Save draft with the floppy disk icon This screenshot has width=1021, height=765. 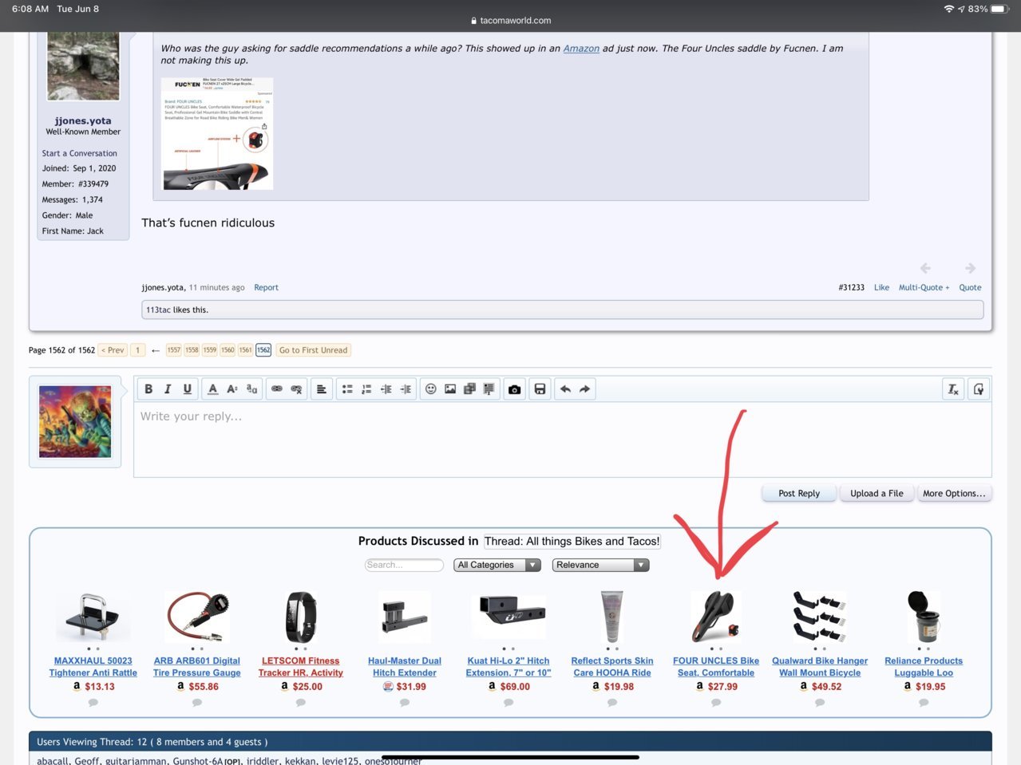click(540, 389)
